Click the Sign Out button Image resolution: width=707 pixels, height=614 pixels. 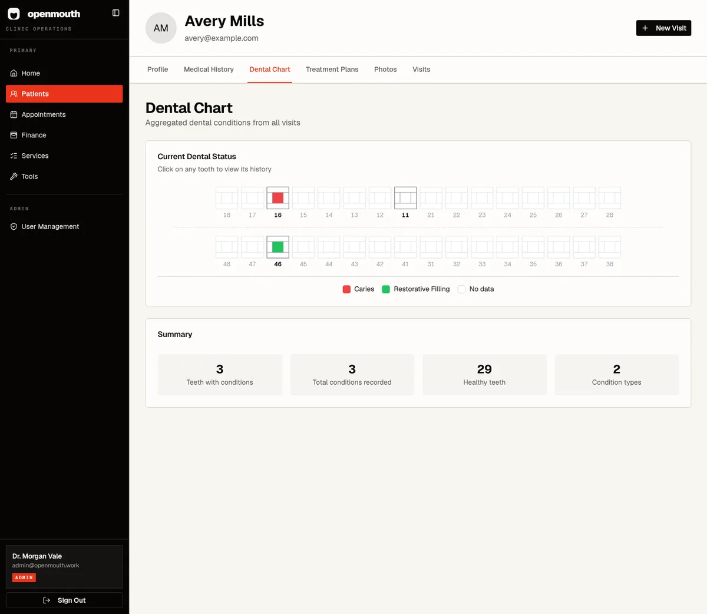click(64, 600)
